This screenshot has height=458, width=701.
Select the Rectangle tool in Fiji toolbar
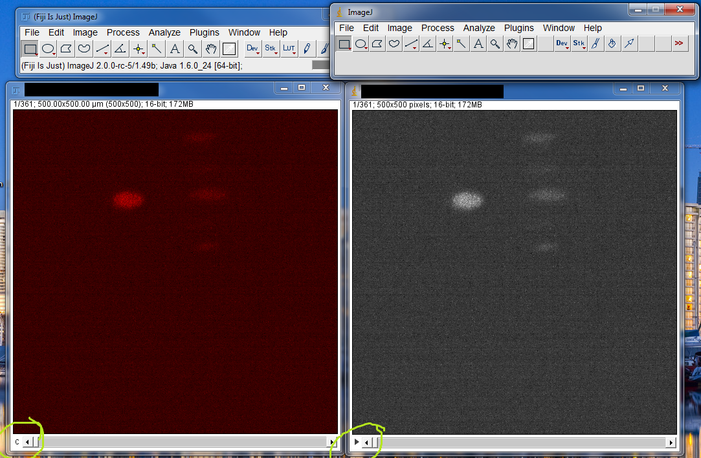(x=30, y=49)
